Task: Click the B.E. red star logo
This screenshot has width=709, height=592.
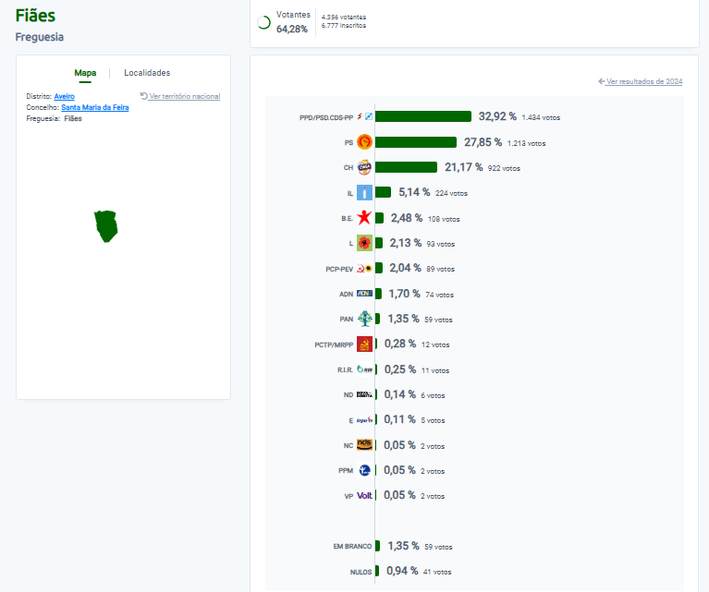Action: [x=364, y=218]
